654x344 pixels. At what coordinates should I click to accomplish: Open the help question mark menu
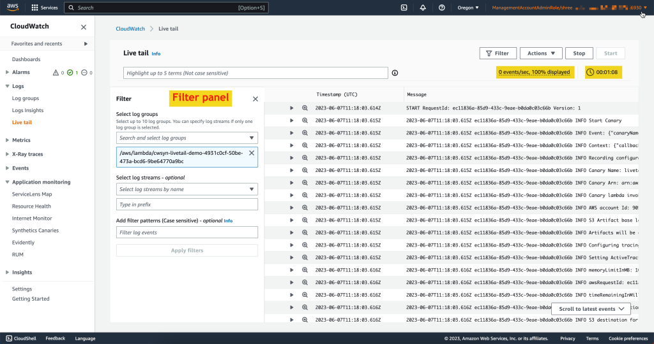tap(442, 8)
